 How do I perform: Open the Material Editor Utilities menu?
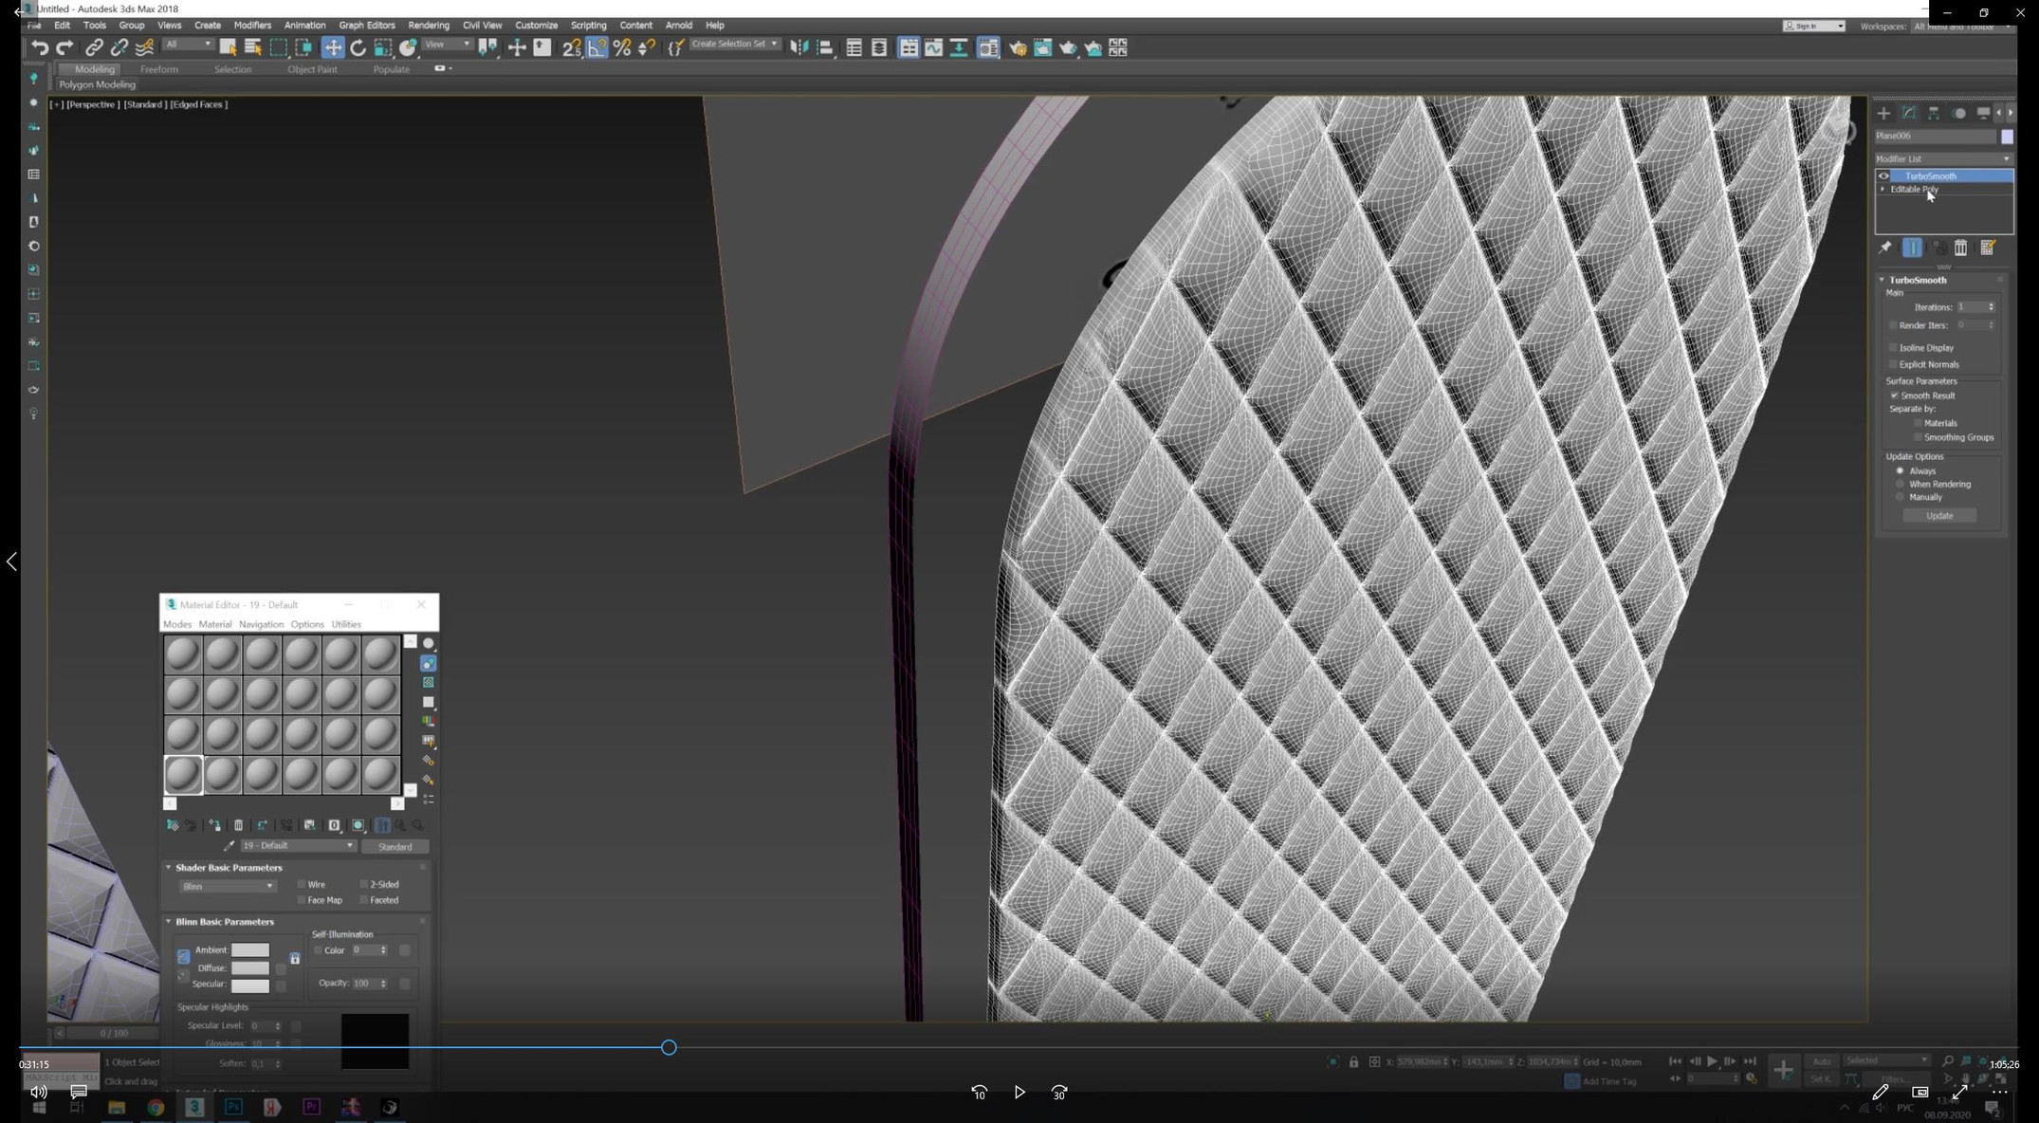(x=346, y=624)
